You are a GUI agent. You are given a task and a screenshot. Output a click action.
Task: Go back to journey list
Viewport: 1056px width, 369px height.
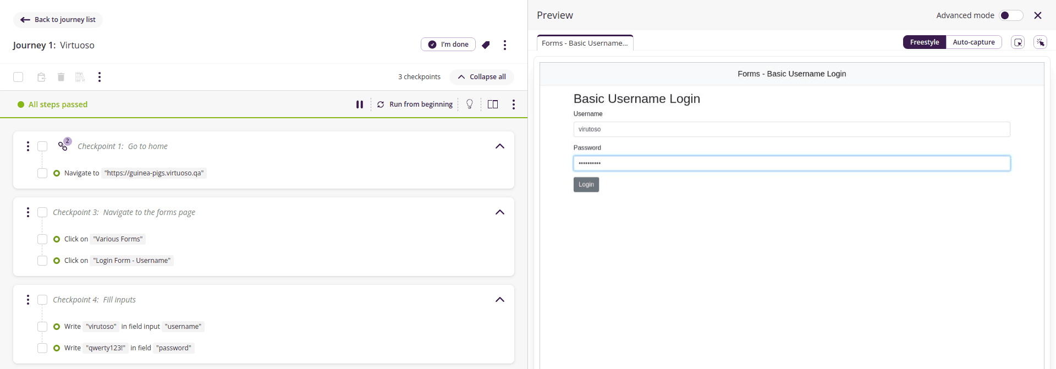pos(58,20)
